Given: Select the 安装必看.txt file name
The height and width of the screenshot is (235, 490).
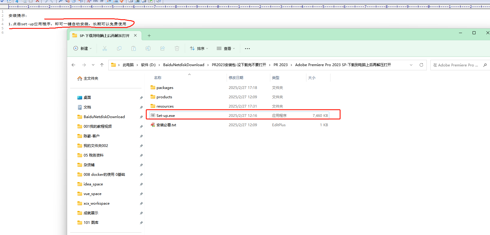Looking at the screenshot, I should pyautogui.click(x=166, y=125).
